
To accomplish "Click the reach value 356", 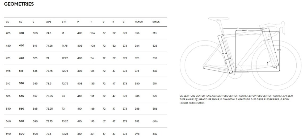I will (137, 33).
